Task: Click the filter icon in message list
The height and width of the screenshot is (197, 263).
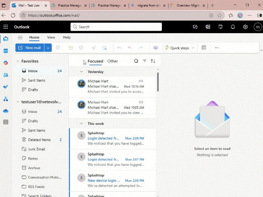Action: tap(145, 61)
